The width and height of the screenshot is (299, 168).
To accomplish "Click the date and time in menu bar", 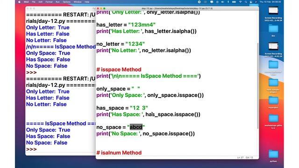I will 270,2.
